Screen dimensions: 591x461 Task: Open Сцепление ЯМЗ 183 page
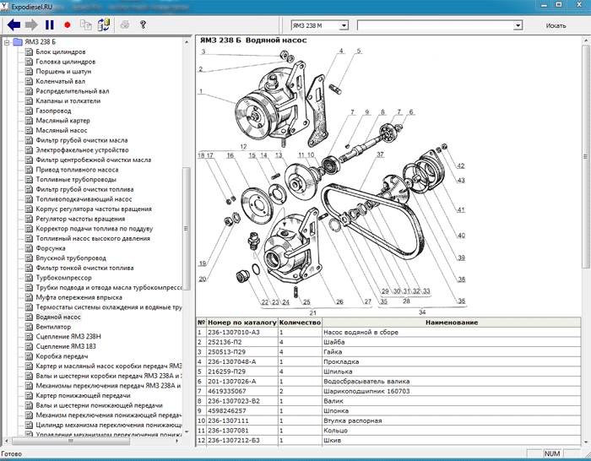point(66,346)
